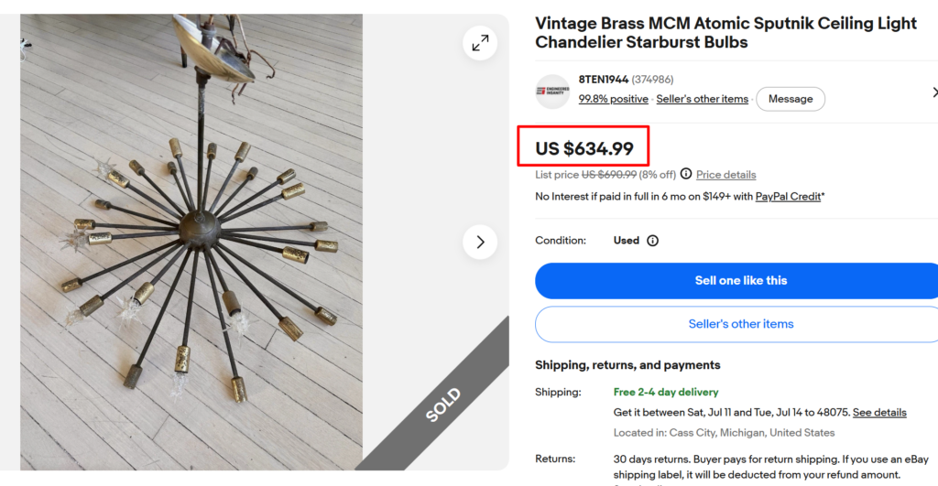
Task: Open the seller's Engineered Insanity logo avatar
Action: (x=552, y=92)
